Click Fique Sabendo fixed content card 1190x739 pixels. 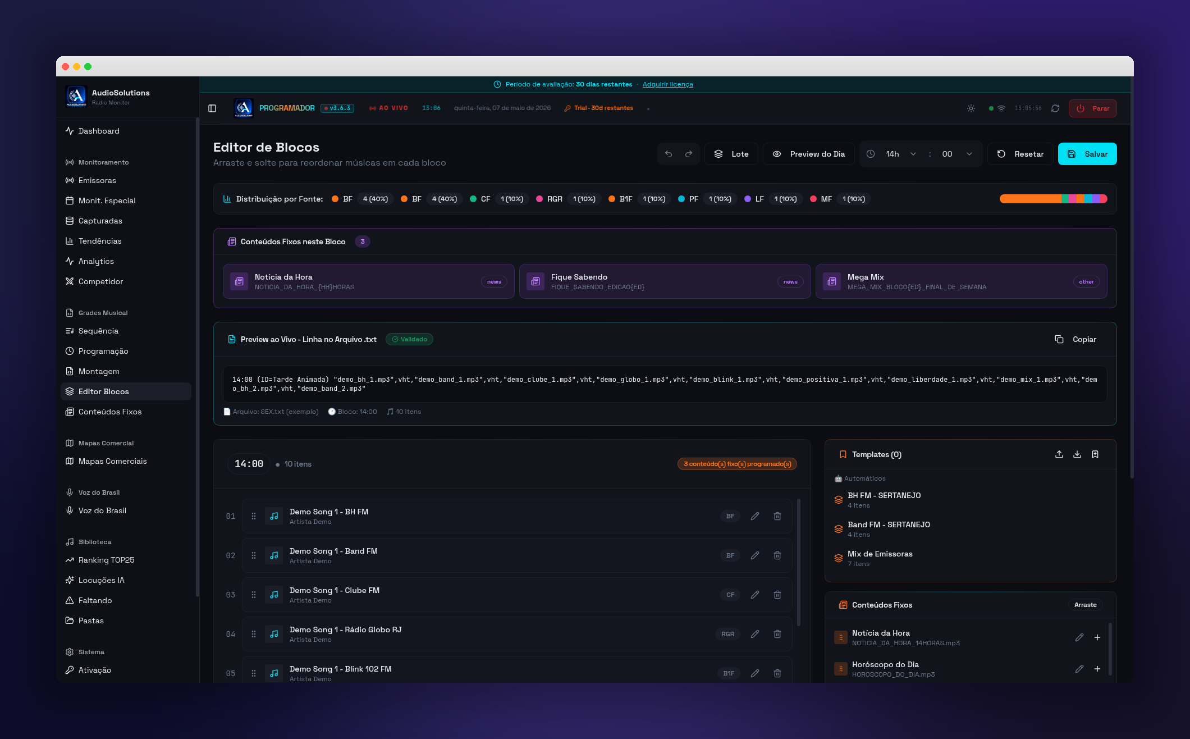click(665, 281)
